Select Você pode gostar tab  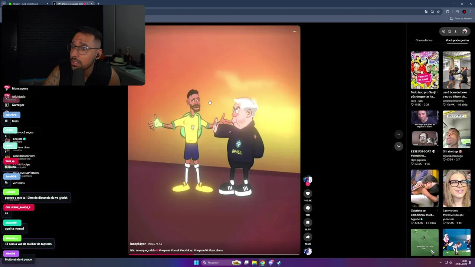click(x=457, y=40)
